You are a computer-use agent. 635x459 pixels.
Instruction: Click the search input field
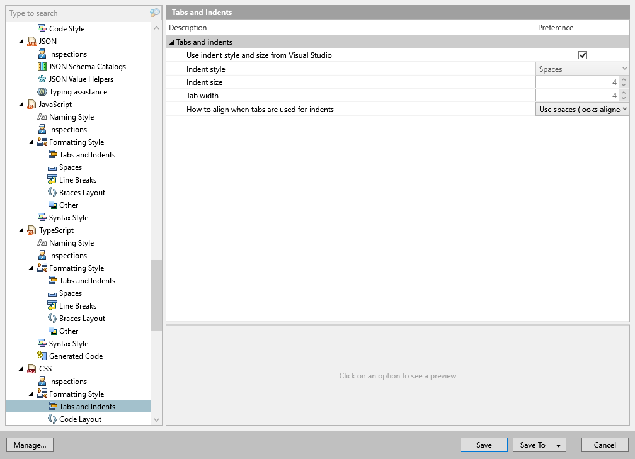pos(76,13)
